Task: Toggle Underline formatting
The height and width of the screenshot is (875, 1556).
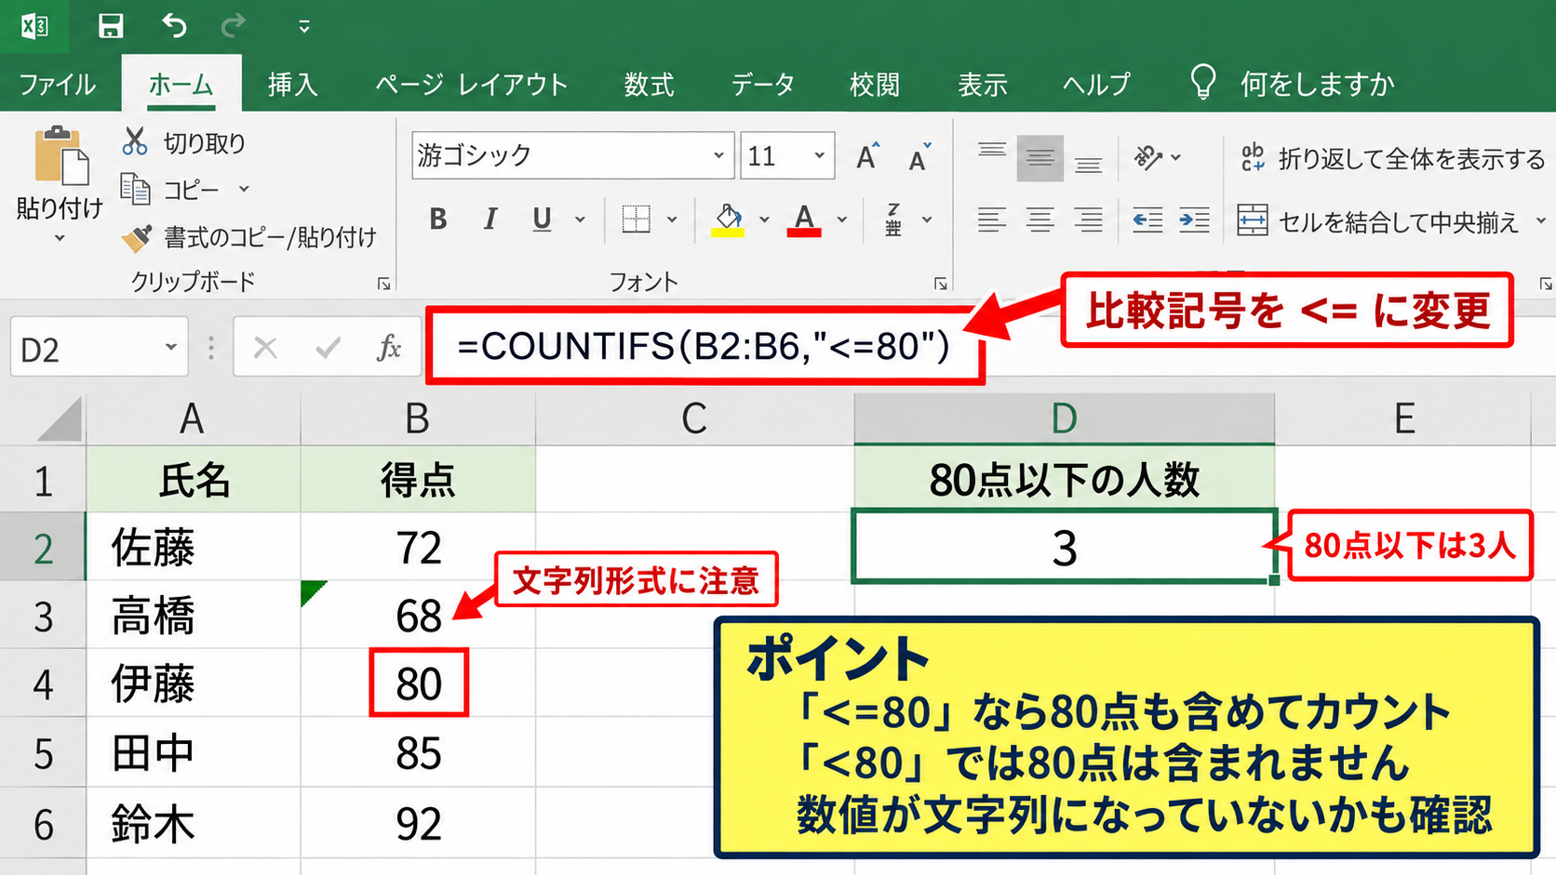Action: tap(542, 219)
